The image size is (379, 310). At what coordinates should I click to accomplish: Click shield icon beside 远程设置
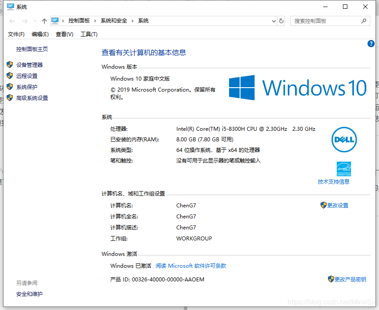pos(10,76)
